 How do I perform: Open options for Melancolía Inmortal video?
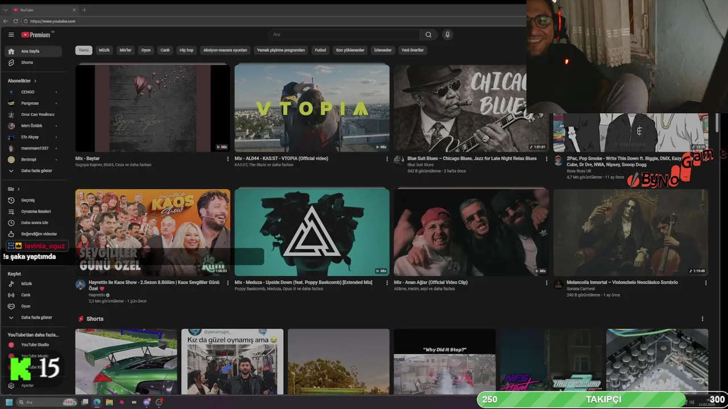706,283
